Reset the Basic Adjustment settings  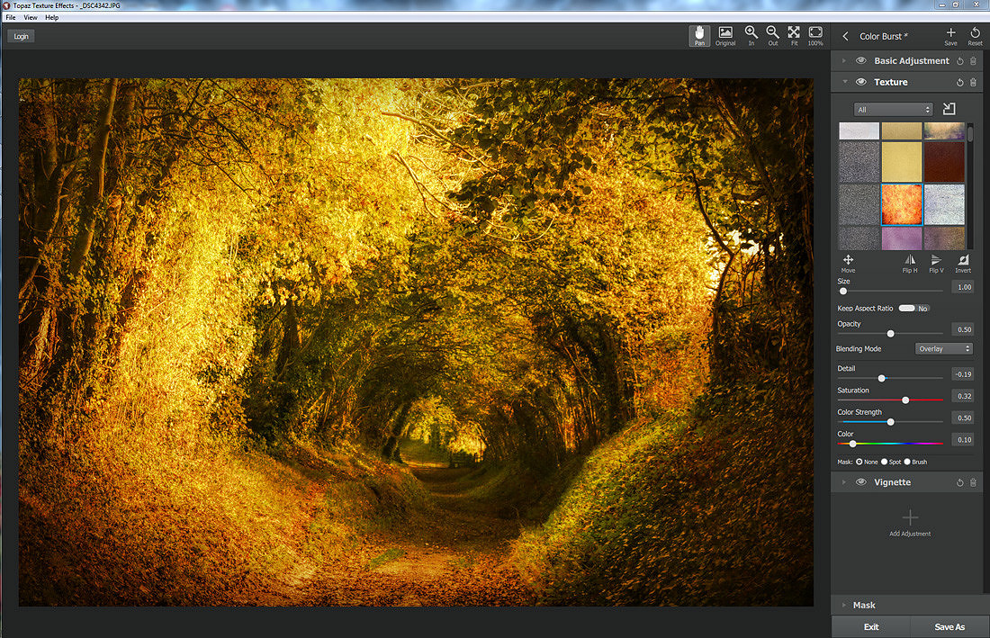pyautogui.click(x=959, y=61)
